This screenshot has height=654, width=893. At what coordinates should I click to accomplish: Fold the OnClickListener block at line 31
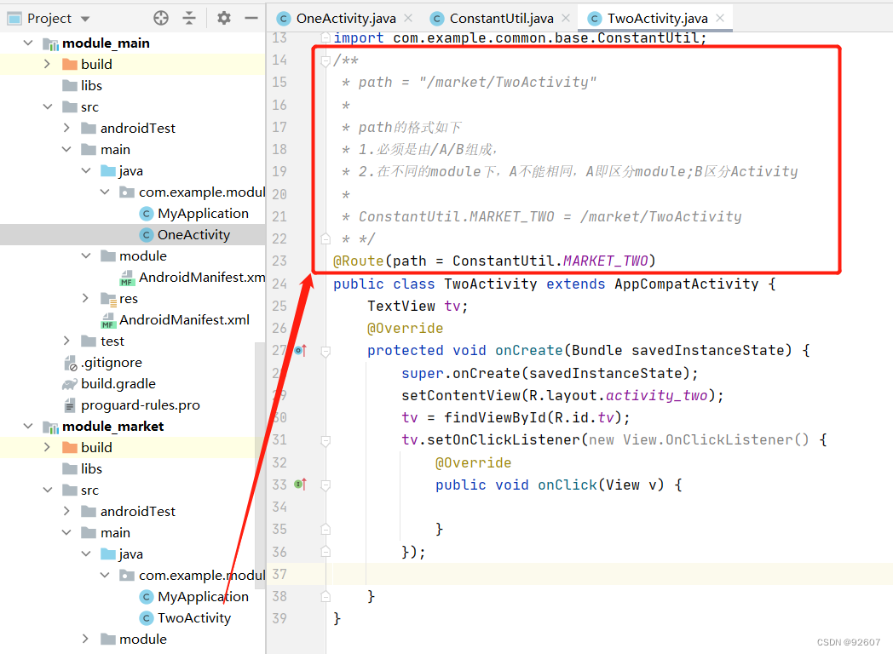[x=326, y=440]
